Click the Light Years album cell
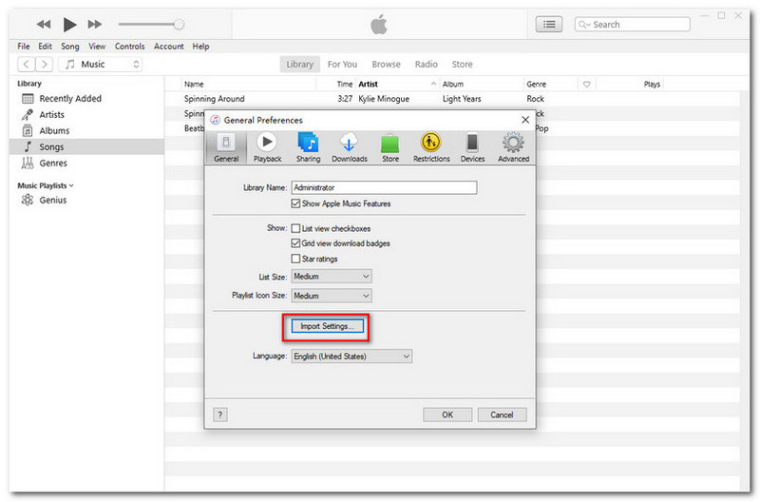The width and height of the screenshot is (760, 502). [462, 99]
